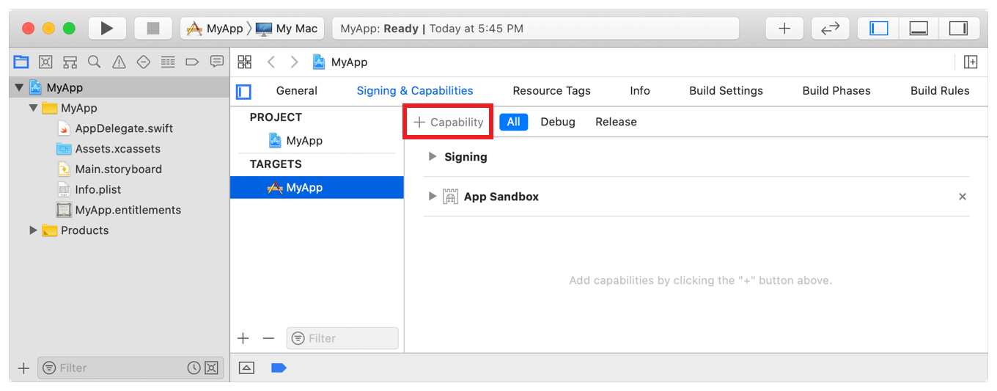Select AppDelegate.swift in the navigator
The height and width of the screenshot is (391, 997).
click(124, 128)
